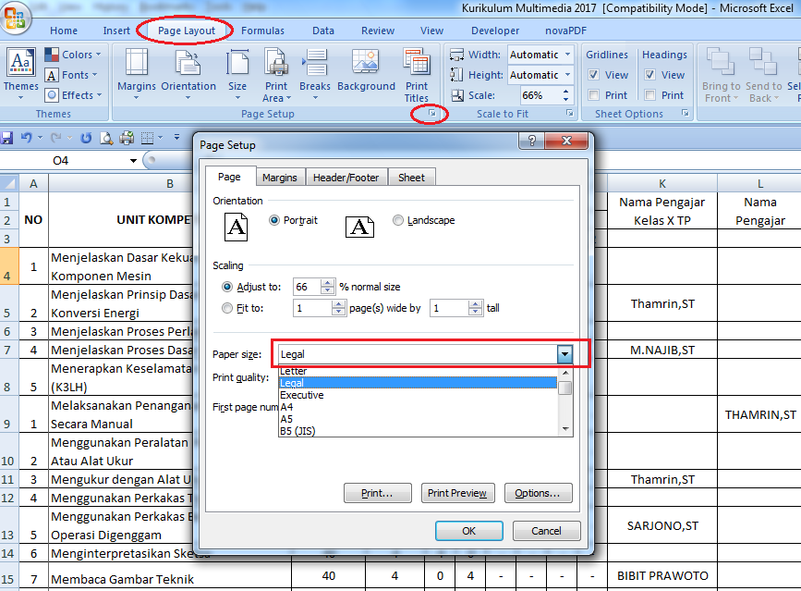Open the Office button menu
This screenshot has width=801, height=591.
tap(16, 16)
